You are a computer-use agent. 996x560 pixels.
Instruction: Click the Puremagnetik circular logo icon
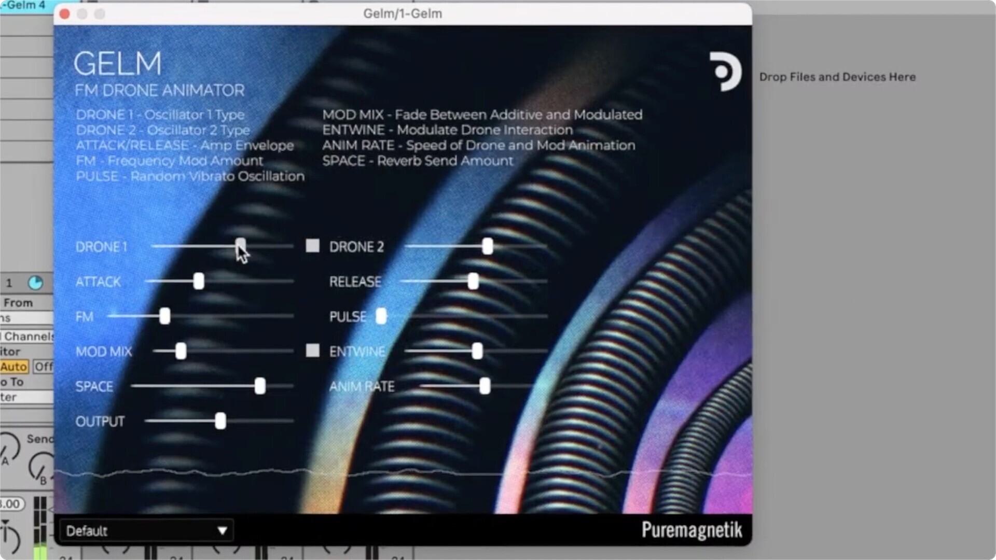[725, 72]
